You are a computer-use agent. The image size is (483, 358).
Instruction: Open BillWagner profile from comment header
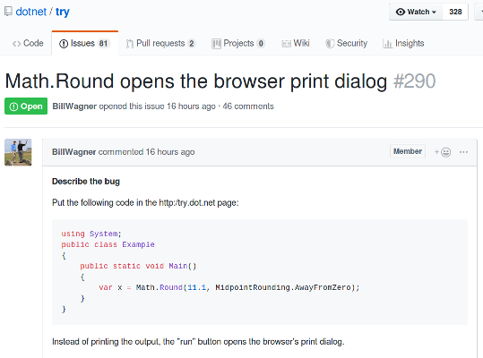tap(73, 152)
